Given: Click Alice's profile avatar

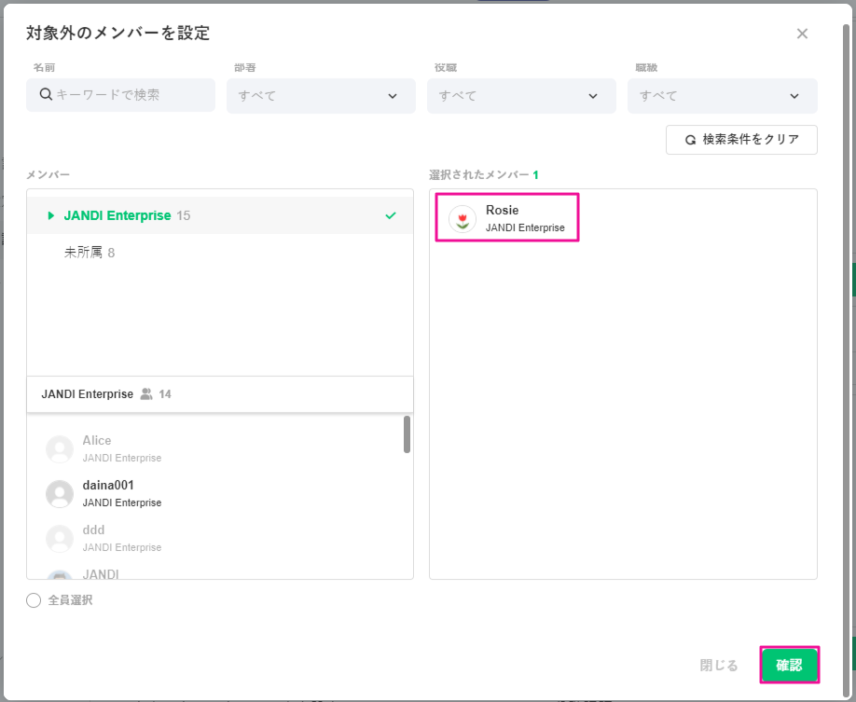Looking at the screenshot, I should [x=60, y=449].
